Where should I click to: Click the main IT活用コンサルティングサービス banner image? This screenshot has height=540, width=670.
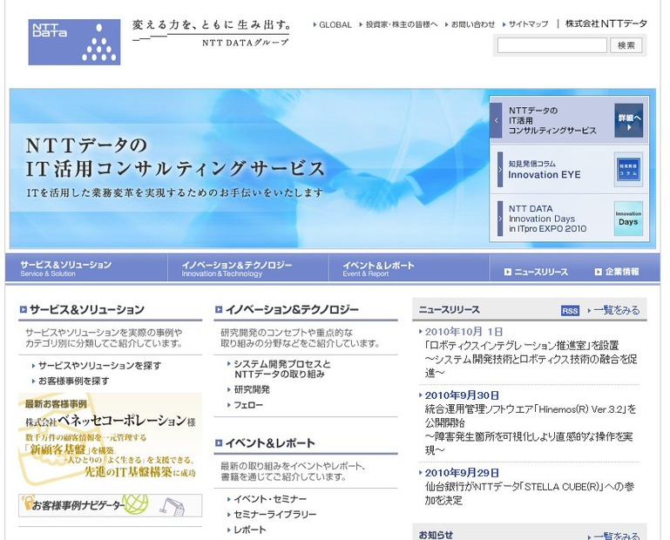(248, 168)
